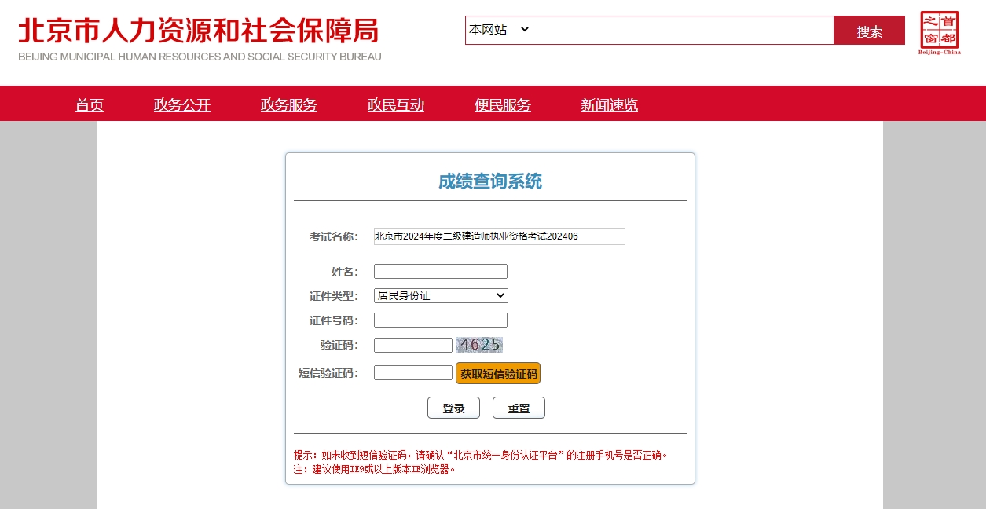
Task: Go to the 政务公开 menu
Action: (182, 105)
